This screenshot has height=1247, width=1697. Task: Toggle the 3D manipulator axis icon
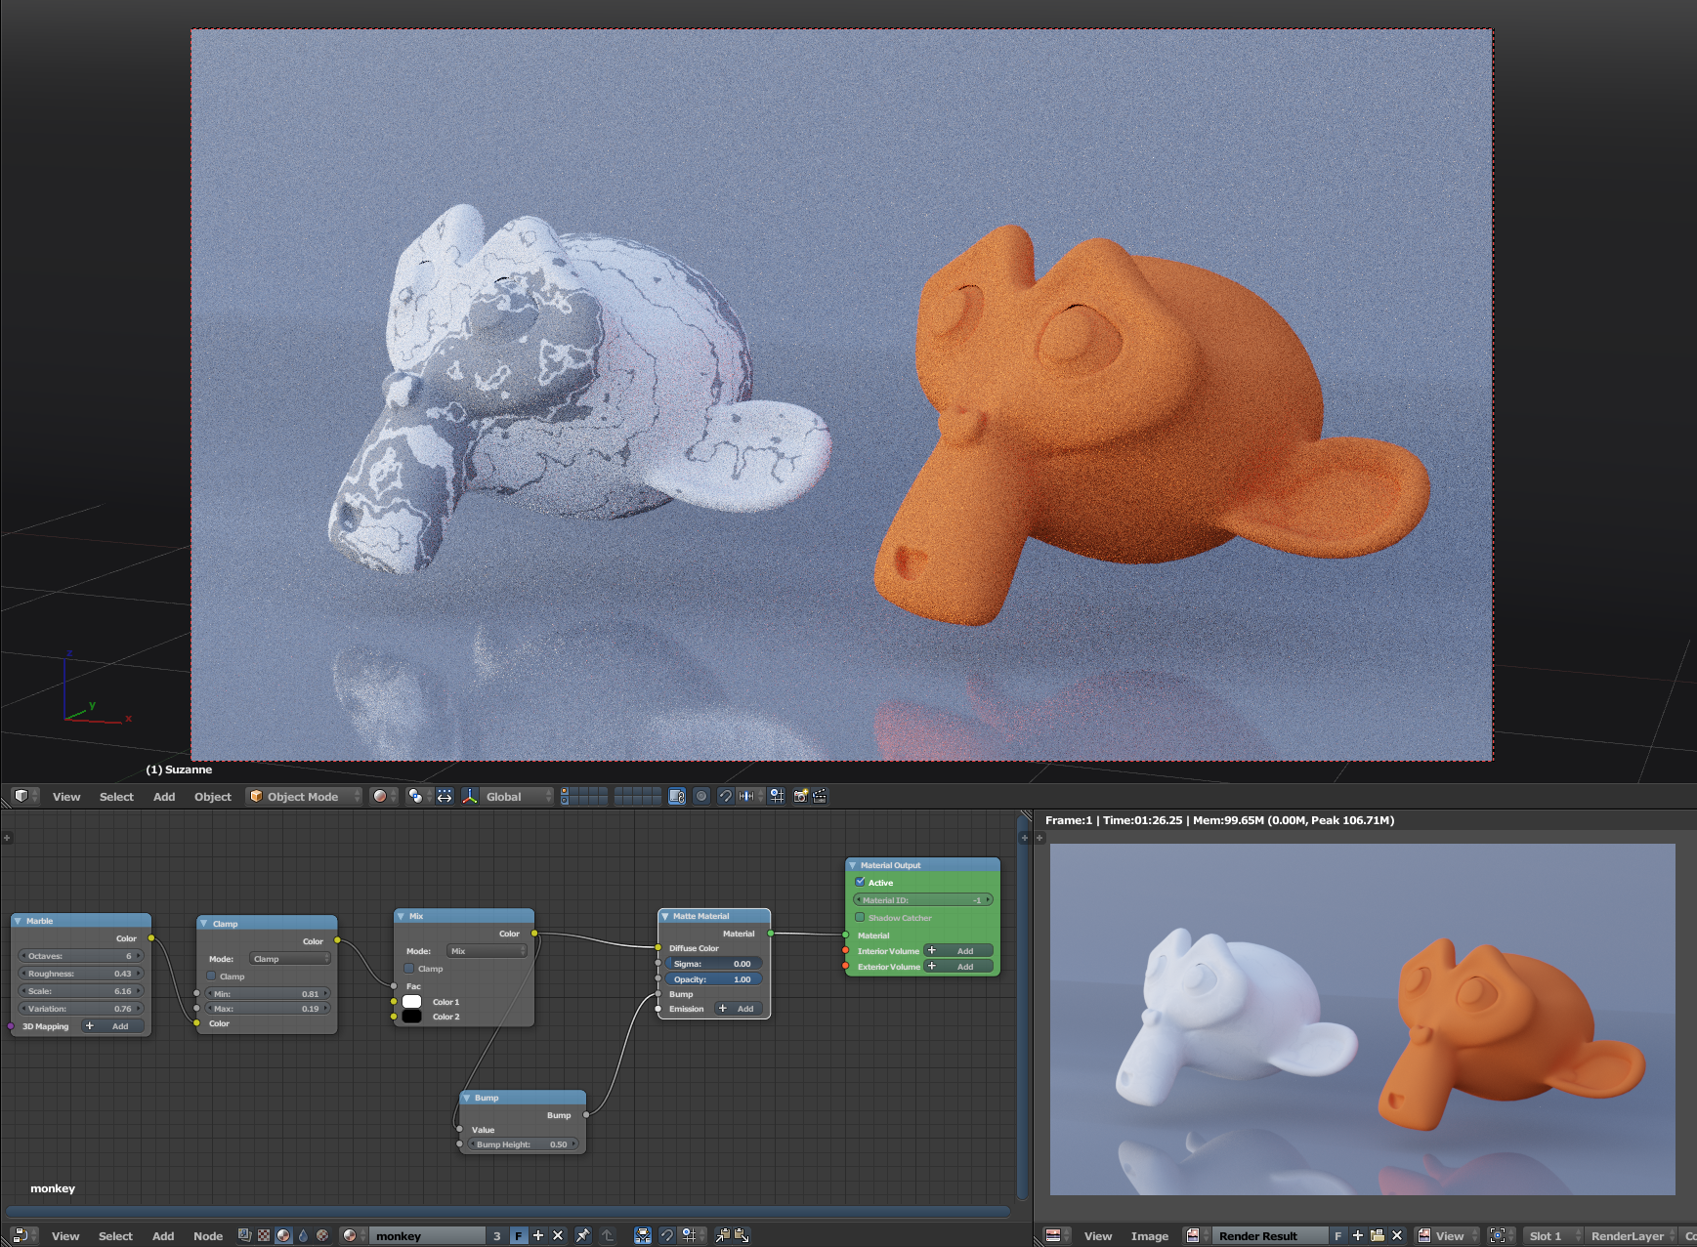(470, 797)
